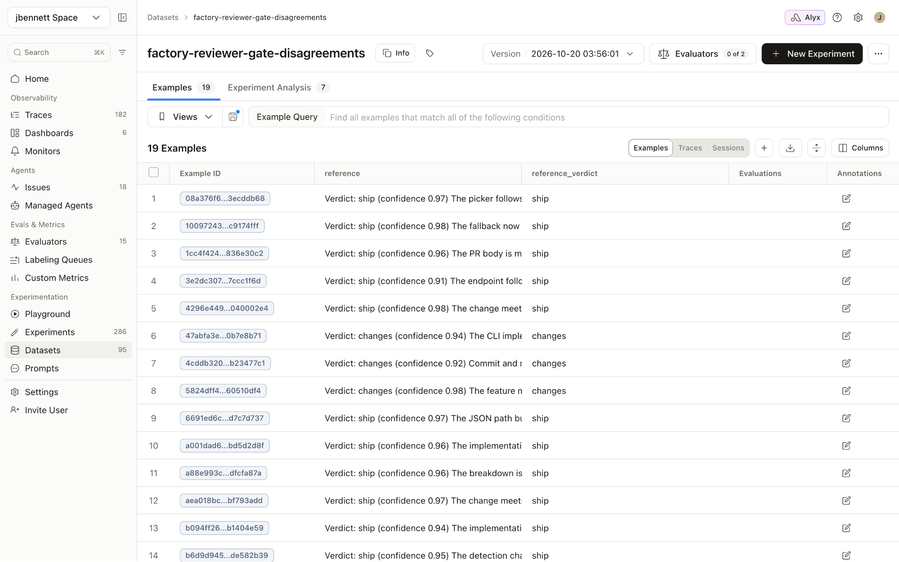Image resolution: width=899 pixels, height=562 pixels.
Task: Open the settings gear in top bar
Action: (x=858, y=18)
